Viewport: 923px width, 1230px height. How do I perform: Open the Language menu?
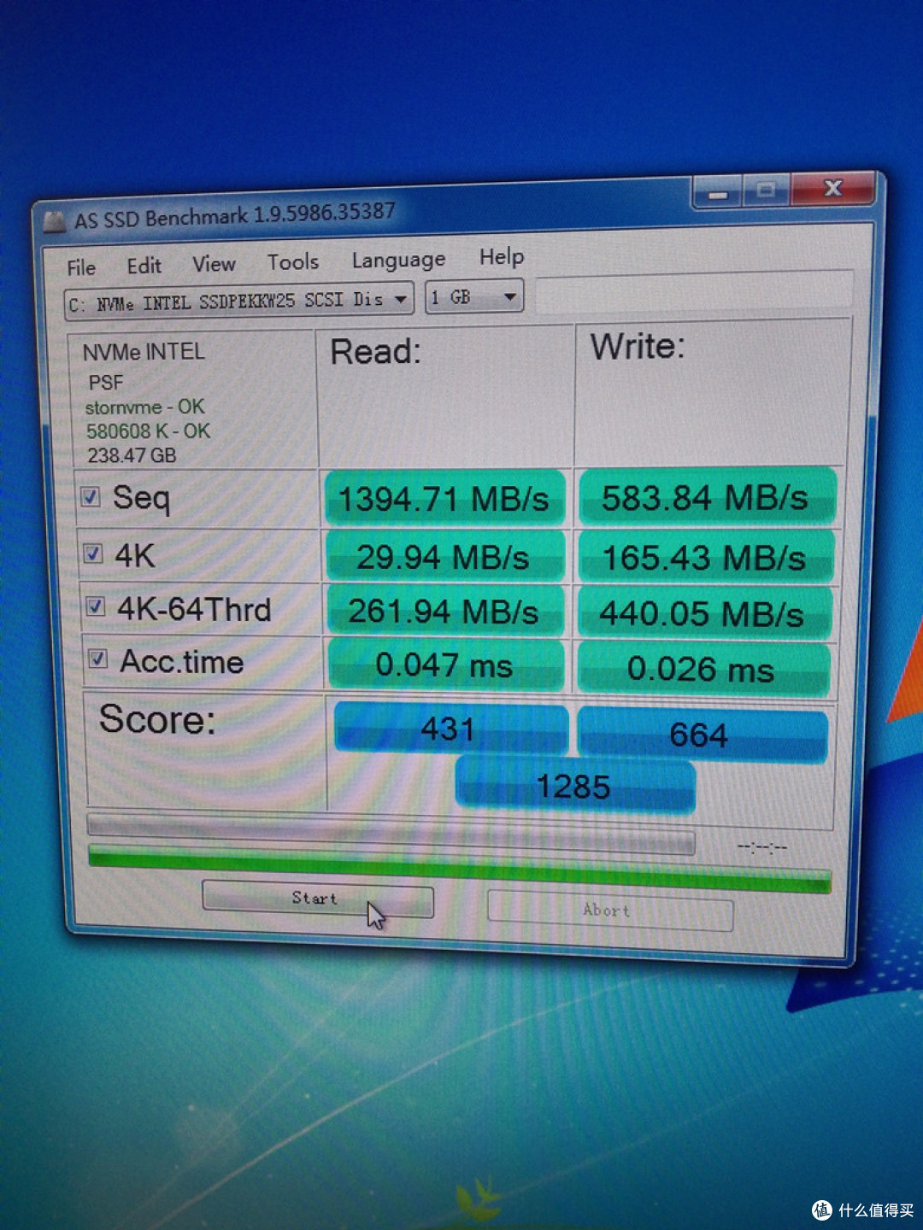[x=398, y=260]
